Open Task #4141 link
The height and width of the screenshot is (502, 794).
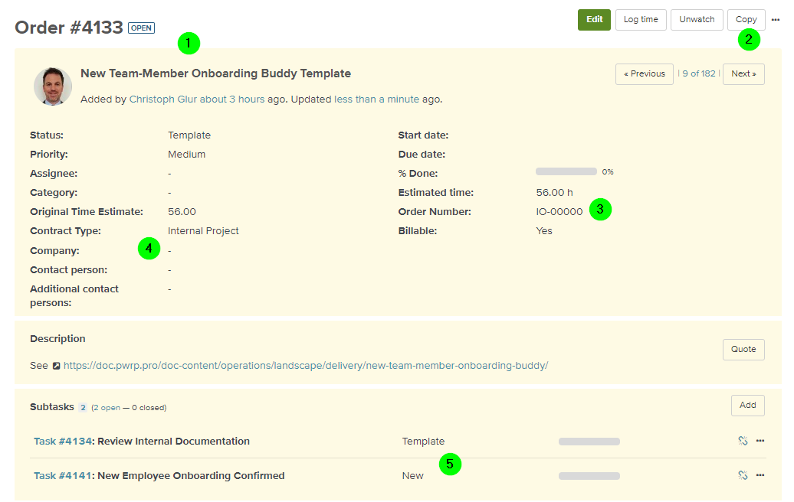(63, 476)
